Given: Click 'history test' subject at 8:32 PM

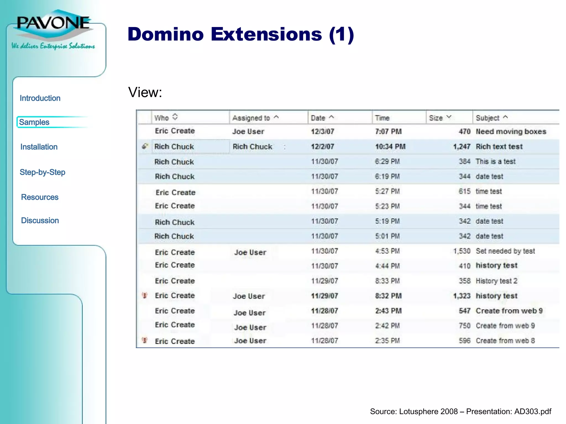Looking at the screenshot, I should [x=496, y=296].
